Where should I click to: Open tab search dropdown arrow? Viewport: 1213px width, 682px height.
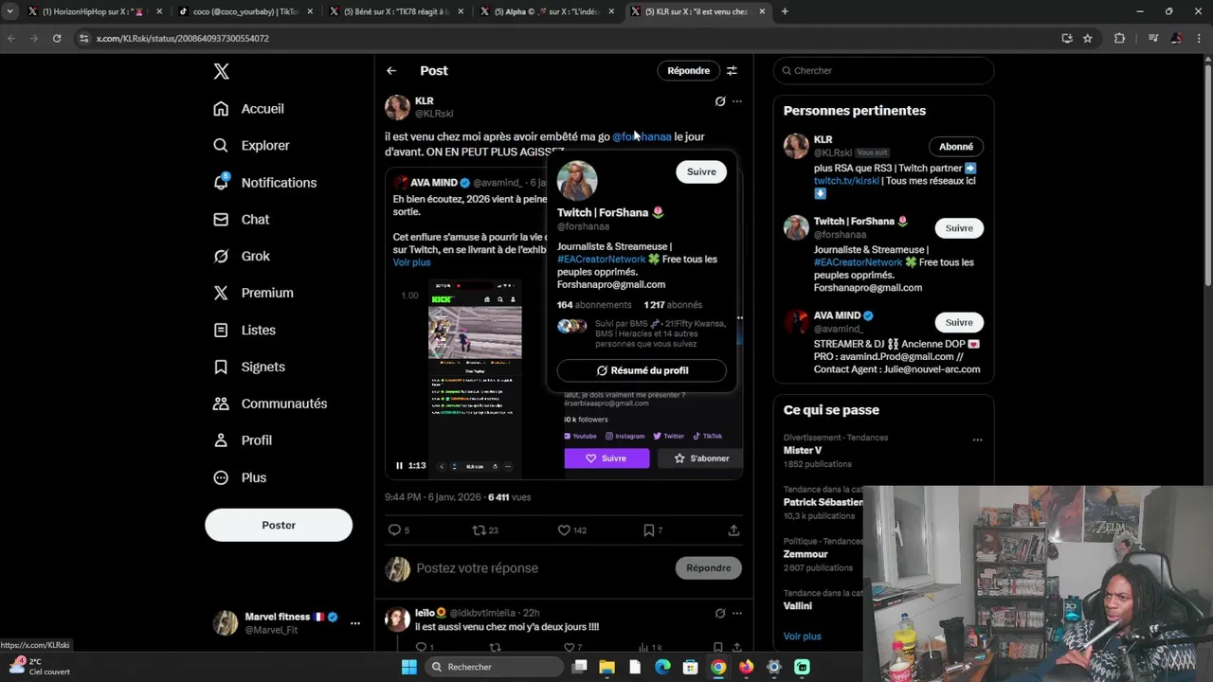click(x=9, y=11)
